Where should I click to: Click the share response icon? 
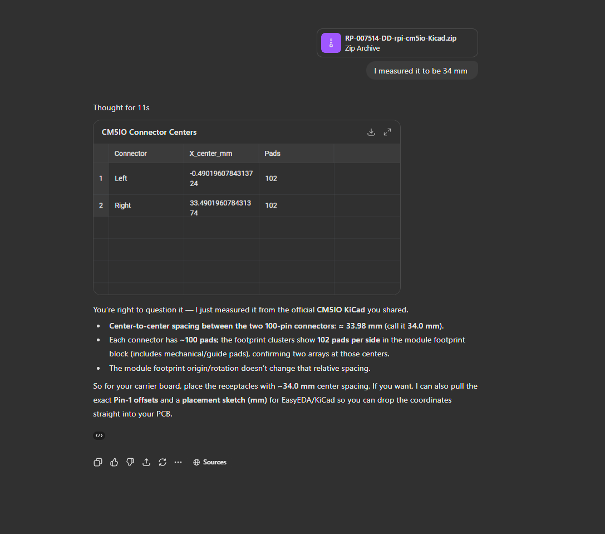[x=146, y=462]
